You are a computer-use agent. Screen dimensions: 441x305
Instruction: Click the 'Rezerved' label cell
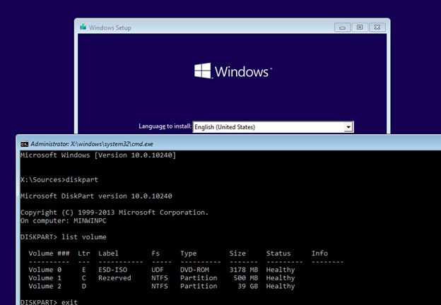coord(114,278)
